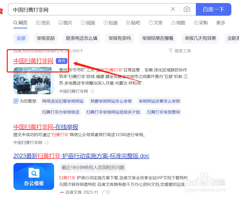Select the 举报有奖吗 filter chip
Image resolution: width=239 pixels, height=198 pixels.
coord(120,38)
